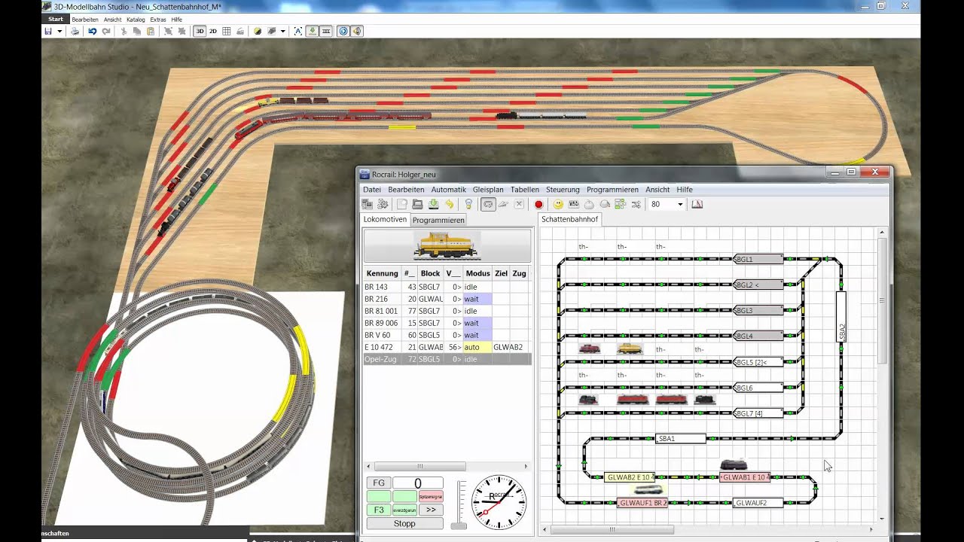Sort the locomotive table by Kennung
This screenshot has height=542, width=964.
tap(382, 273)
